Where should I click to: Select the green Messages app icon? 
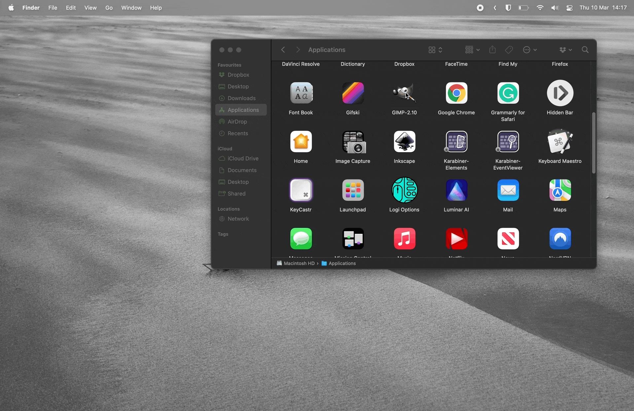click(x=301, y=238)
